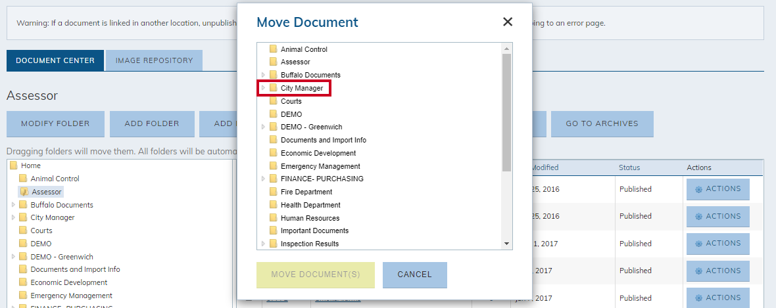Click the dialog tree scrollbar down arrow
The image size is (776, 308).
tap(506, 244)
